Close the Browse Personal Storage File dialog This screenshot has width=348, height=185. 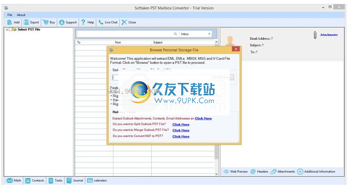coord(236,49)
